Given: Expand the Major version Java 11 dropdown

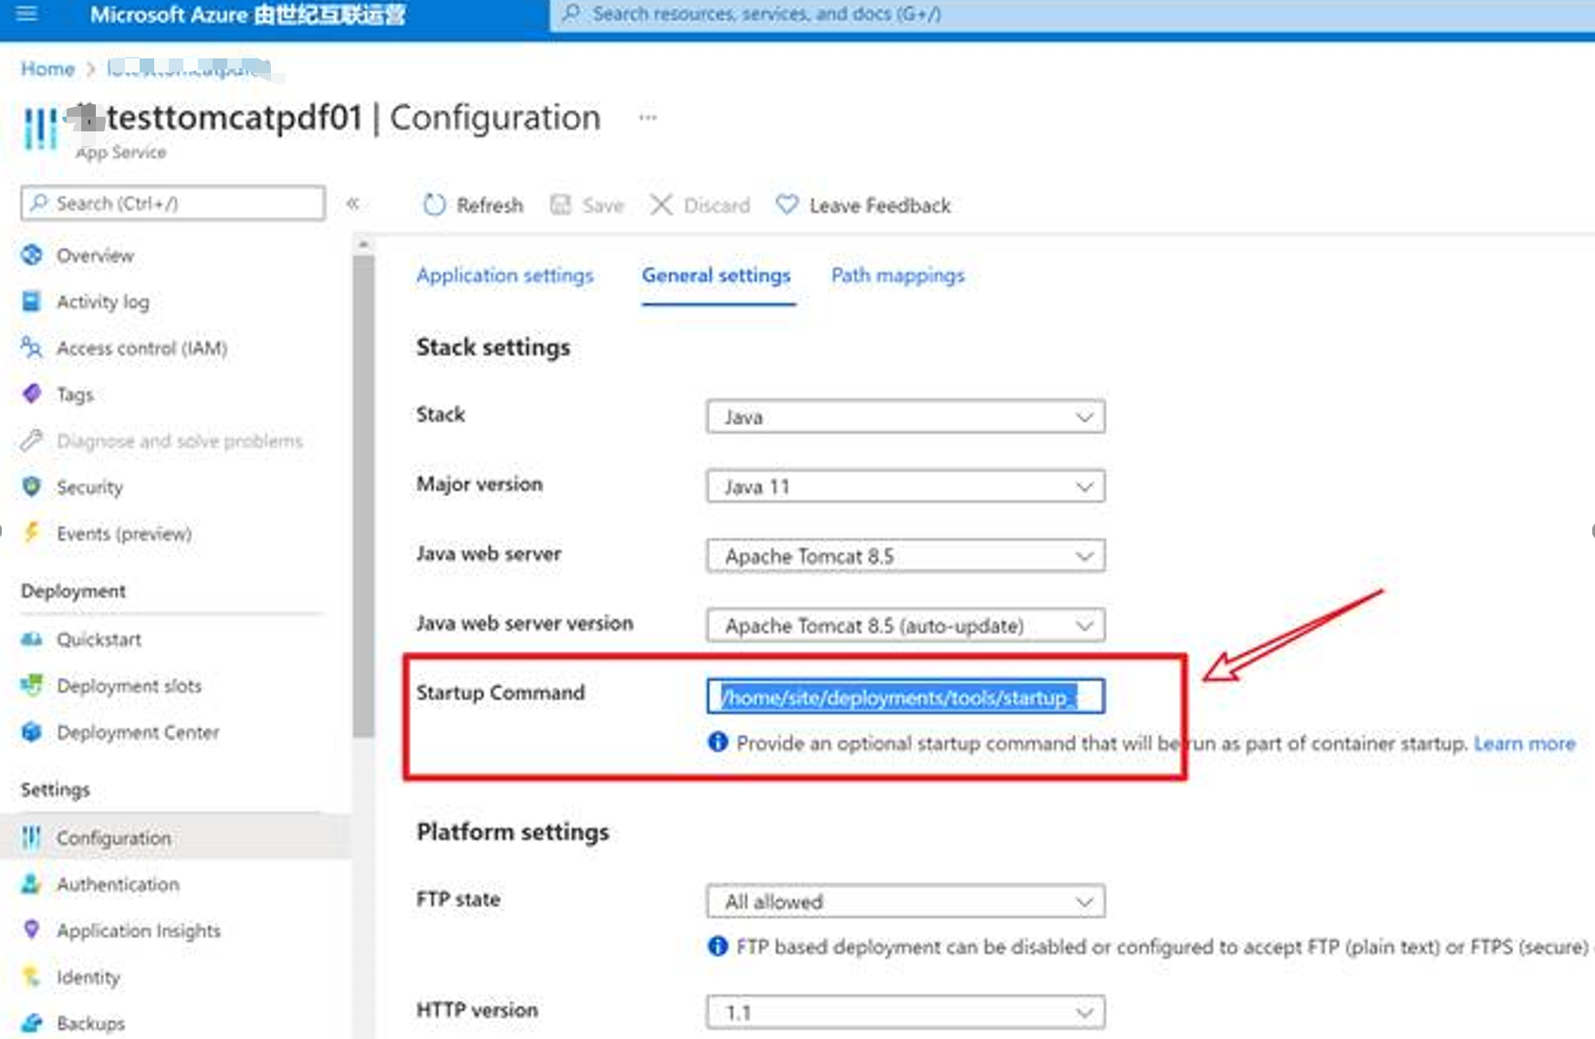Looking at the screenshot, I should point(905,486).
